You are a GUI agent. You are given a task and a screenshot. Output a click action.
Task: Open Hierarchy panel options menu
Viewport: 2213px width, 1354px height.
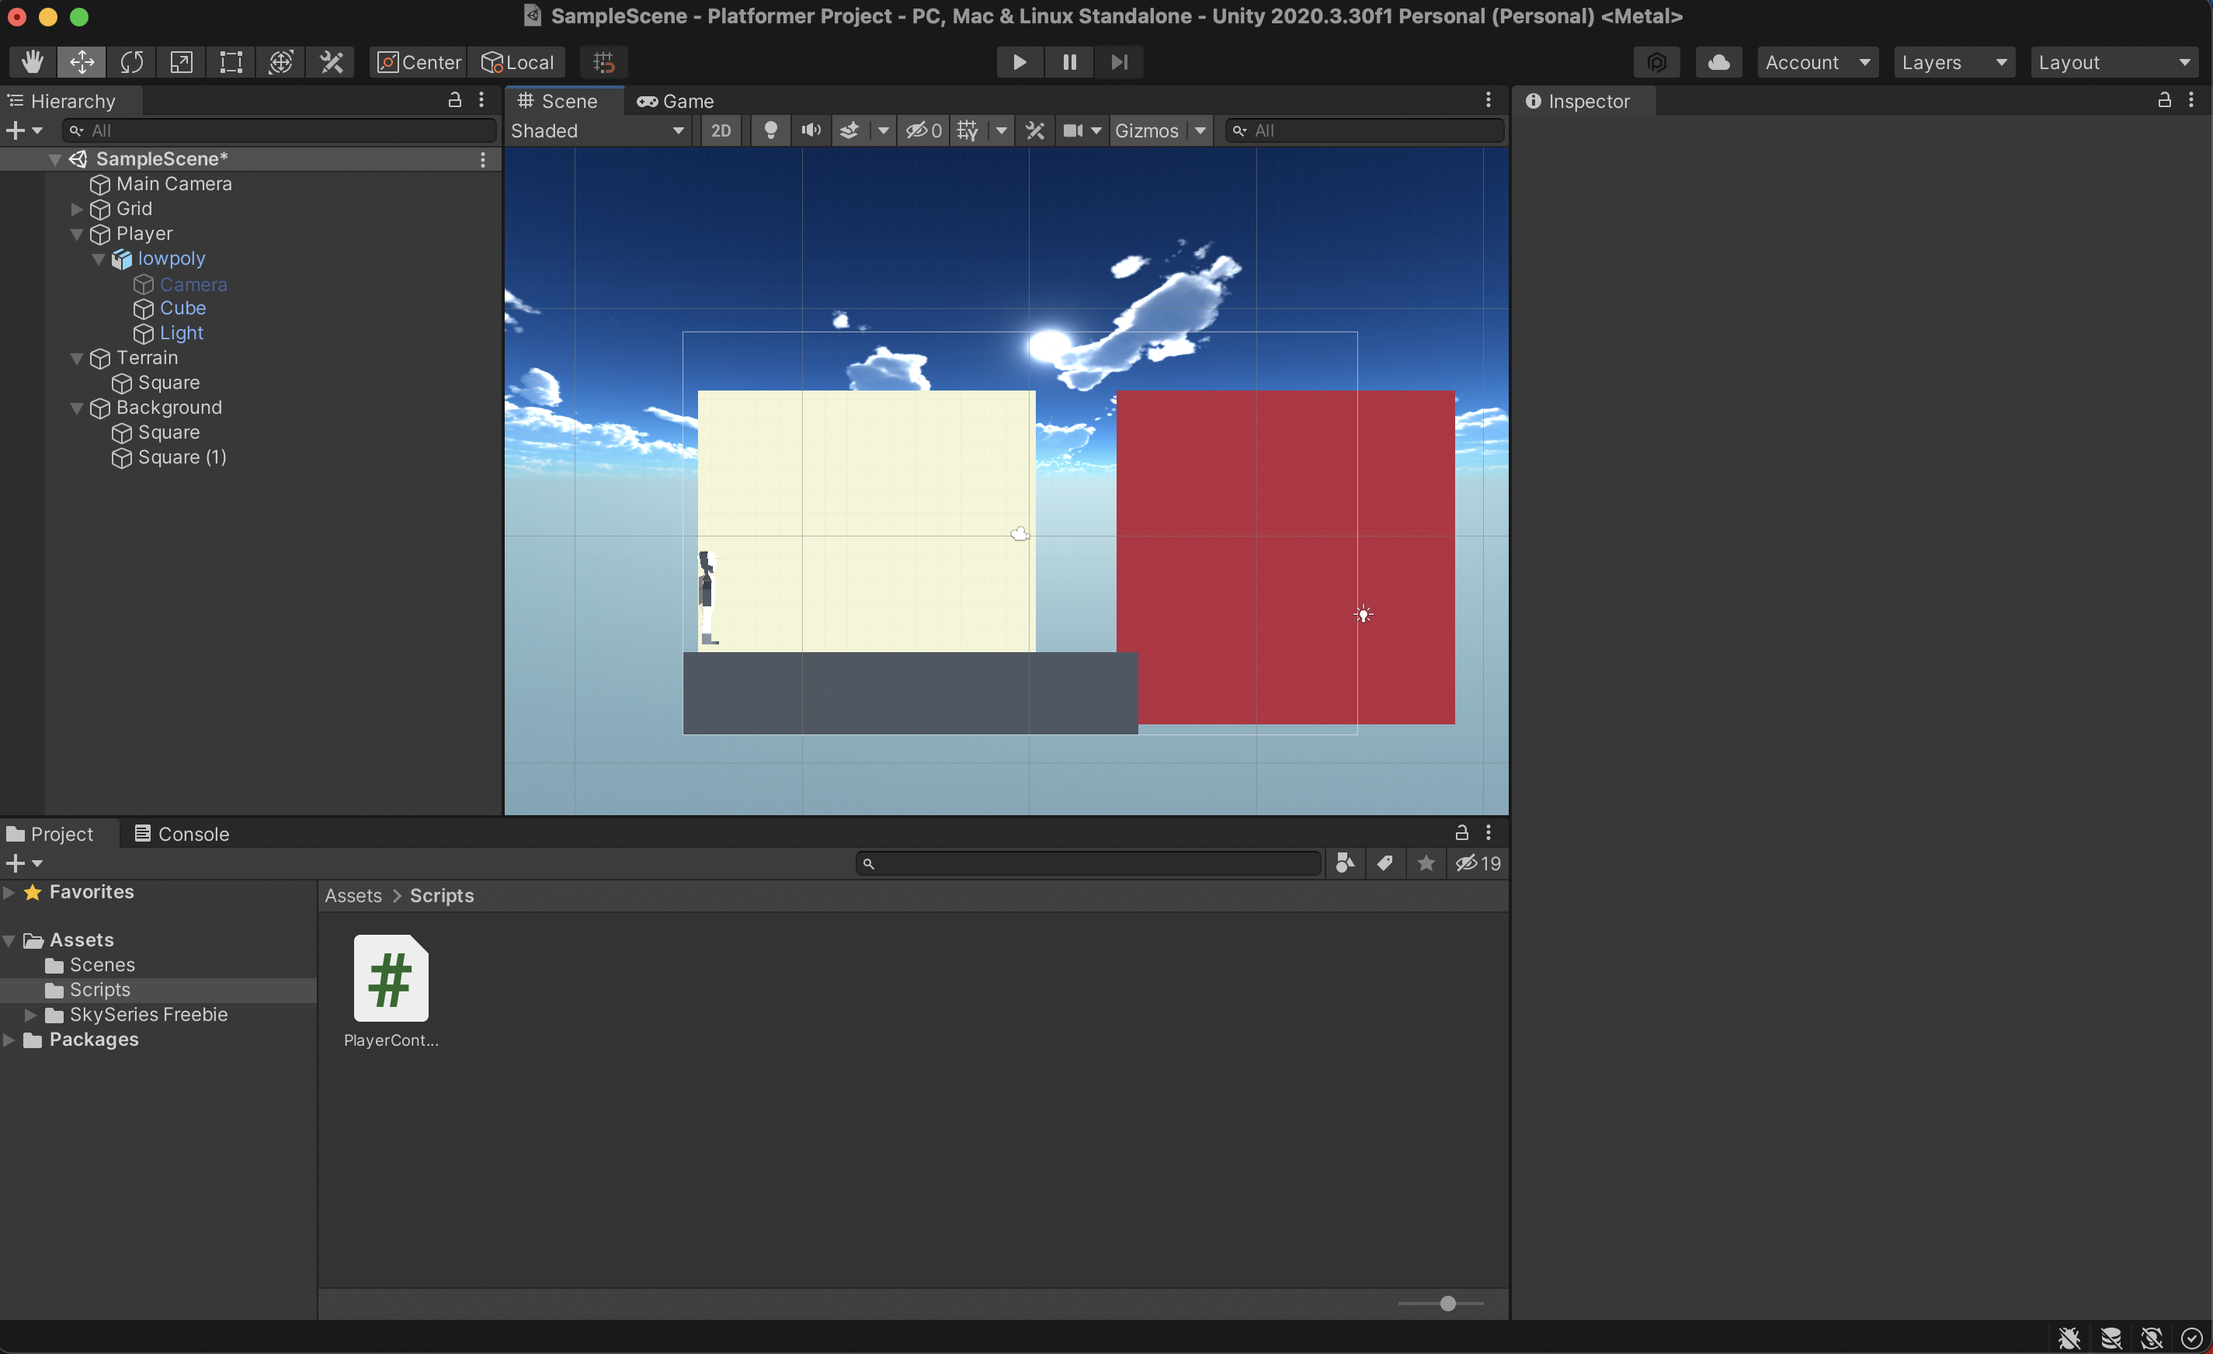(482, 101)
